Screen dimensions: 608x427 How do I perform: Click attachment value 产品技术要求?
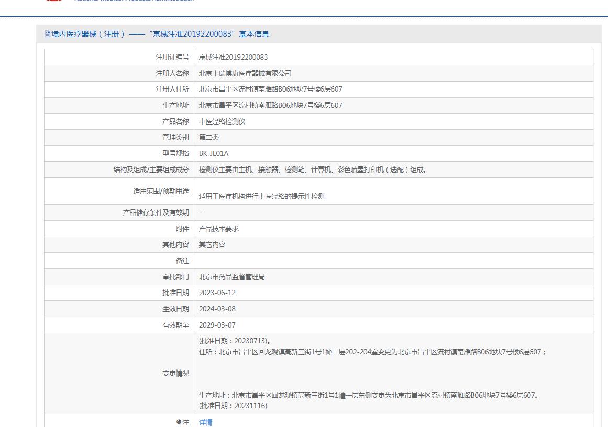pyautogui.click(x=219, y=229)
